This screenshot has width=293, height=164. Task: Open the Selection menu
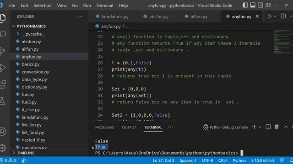click(x=43, y=5)
